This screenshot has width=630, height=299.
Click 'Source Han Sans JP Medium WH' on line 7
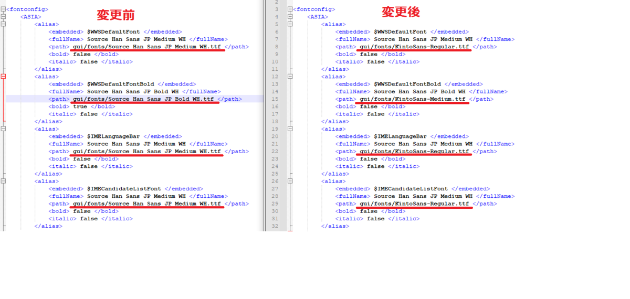(x=423, y=39)
